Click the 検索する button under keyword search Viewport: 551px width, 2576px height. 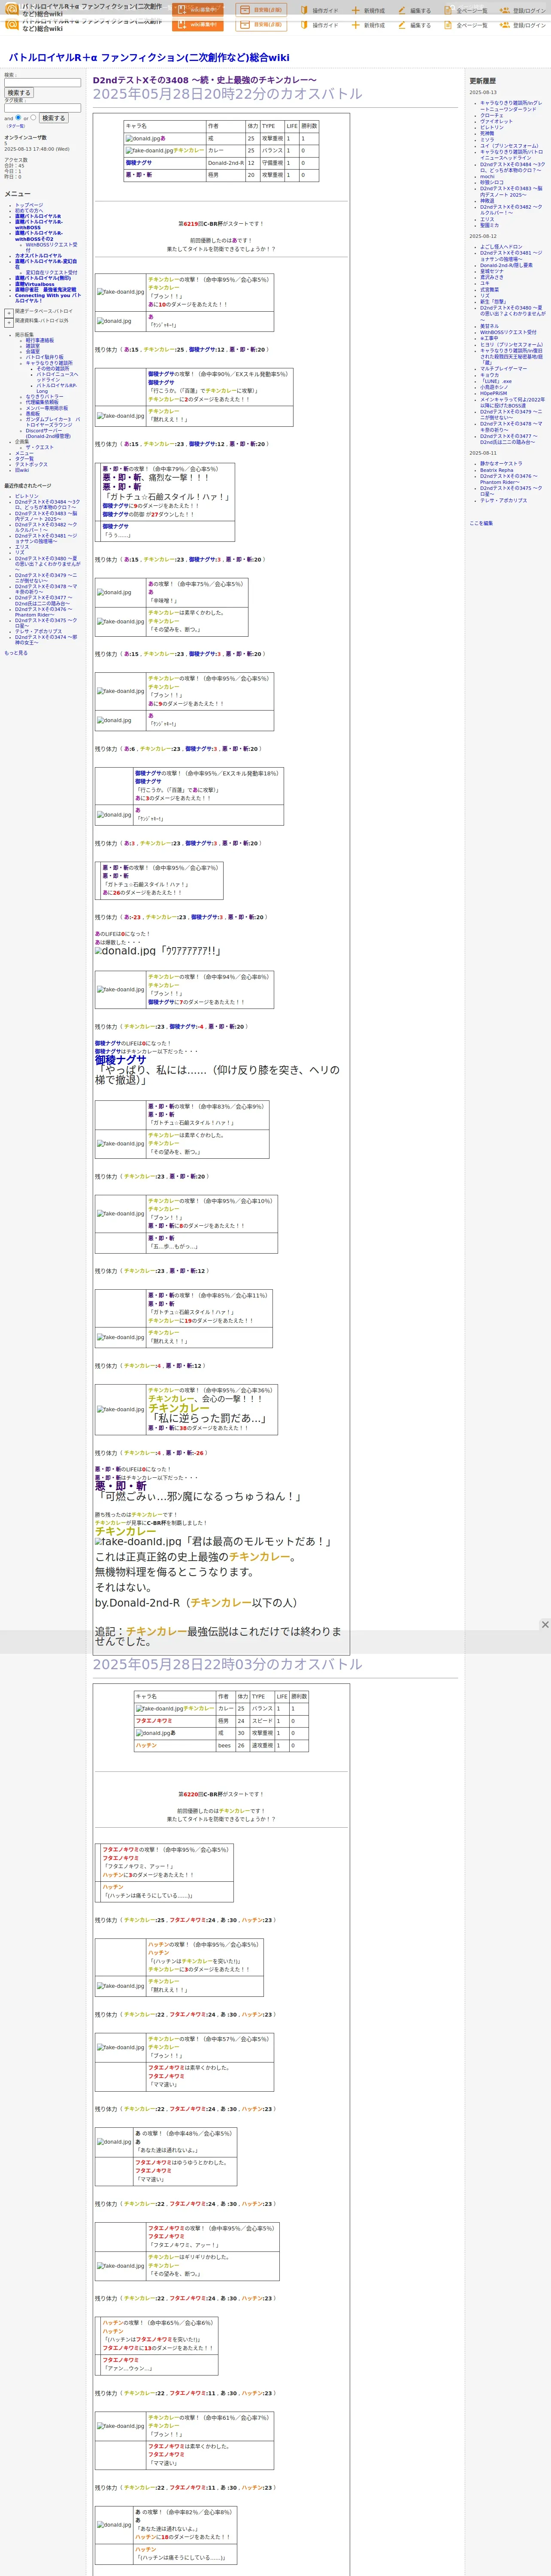pos(18,93)
